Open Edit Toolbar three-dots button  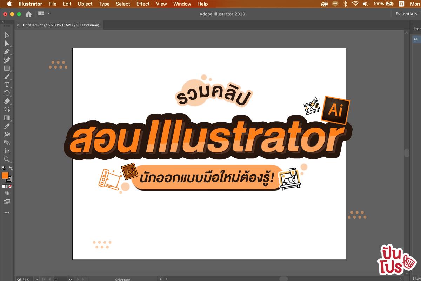pos(7,213)
